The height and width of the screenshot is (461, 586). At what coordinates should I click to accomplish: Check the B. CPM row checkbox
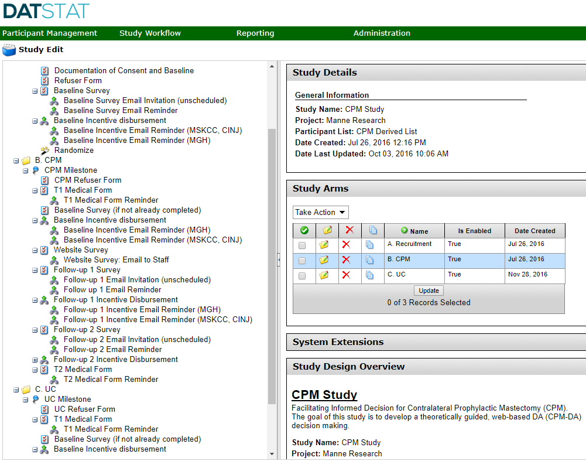(x=302, y=261)
